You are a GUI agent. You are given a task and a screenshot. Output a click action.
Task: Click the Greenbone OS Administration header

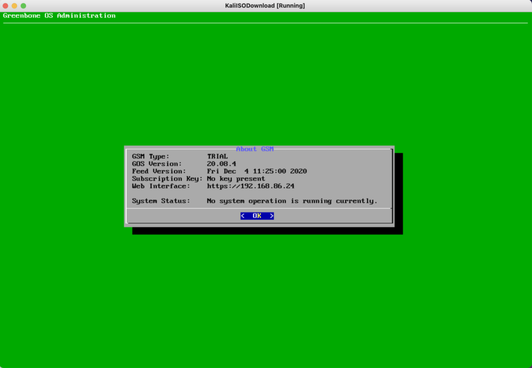coord(59,16)
